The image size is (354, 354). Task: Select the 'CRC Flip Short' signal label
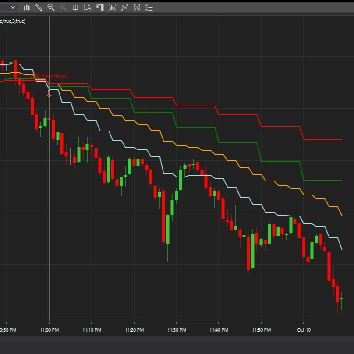point(49,76)
